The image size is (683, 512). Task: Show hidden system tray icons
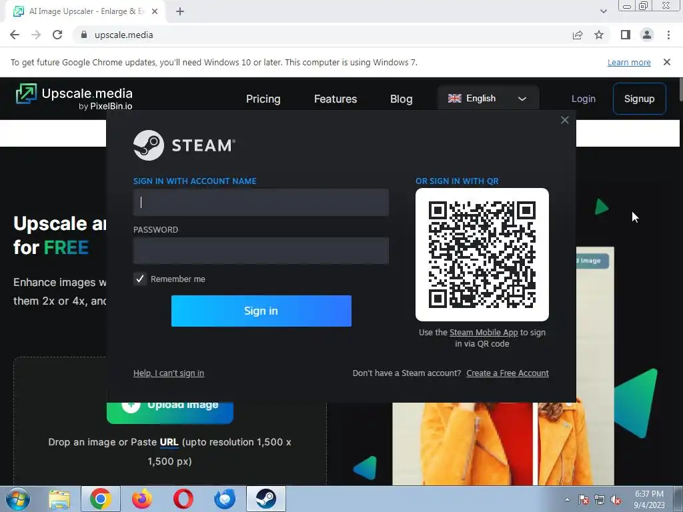[x=567, y=499]
